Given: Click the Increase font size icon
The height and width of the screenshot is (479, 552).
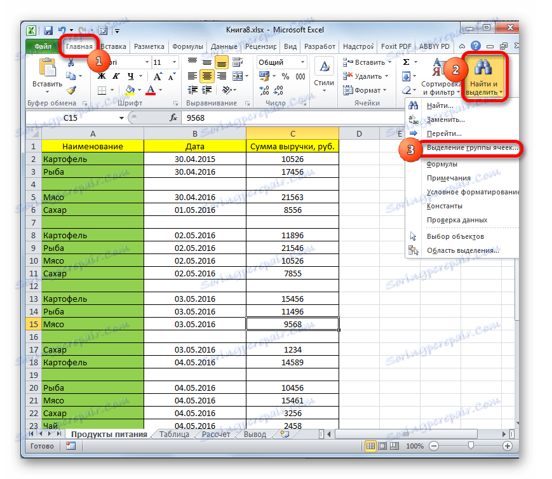Looking at the screenshot, I should tap(158, 76).
